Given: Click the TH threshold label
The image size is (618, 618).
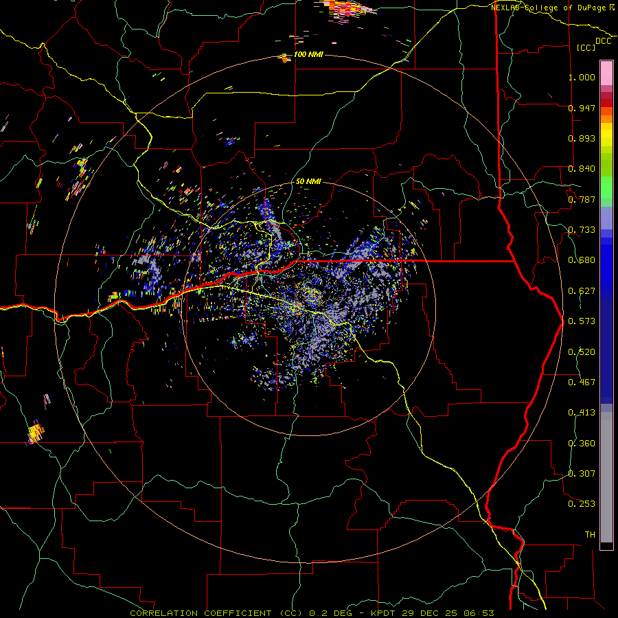Looking at the screenshot, I should (590, 535).
